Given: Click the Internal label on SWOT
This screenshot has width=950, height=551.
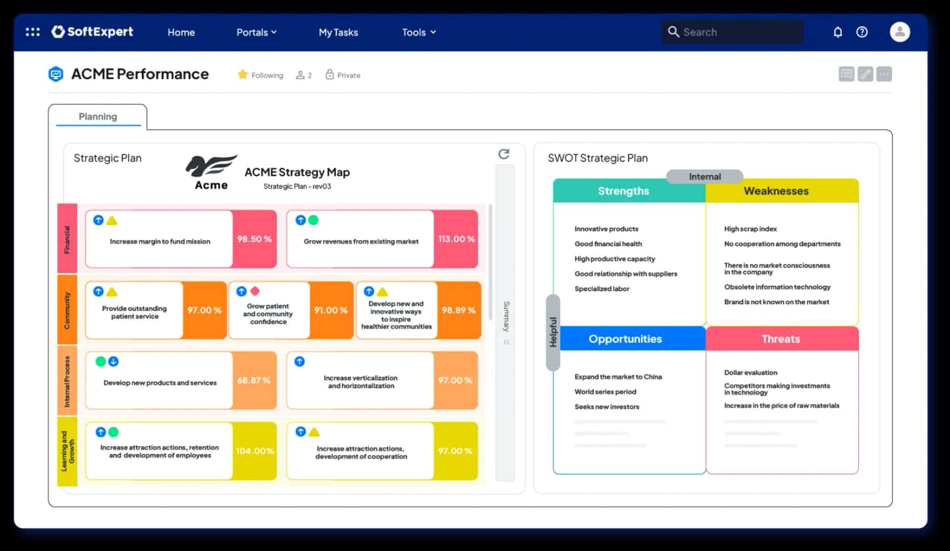Looking at the screenshot, I should coord(705,177).
